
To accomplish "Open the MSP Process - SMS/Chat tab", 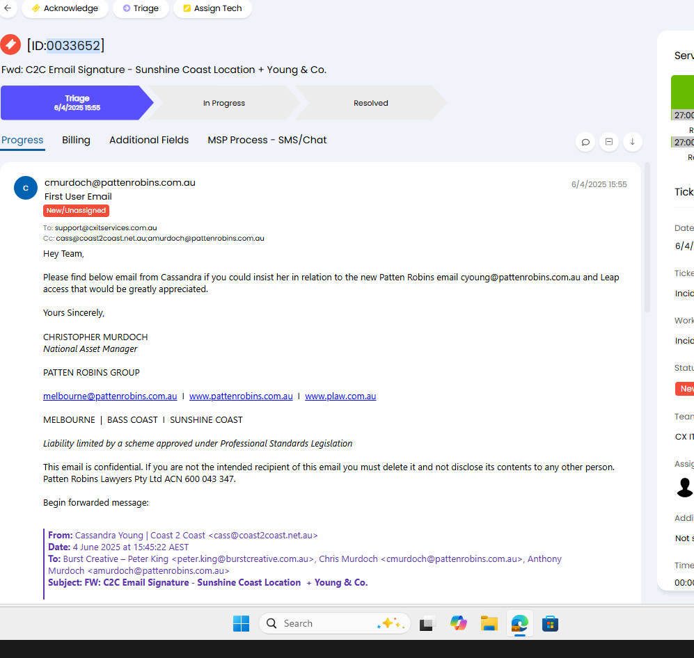I will [x=267, y=141].
